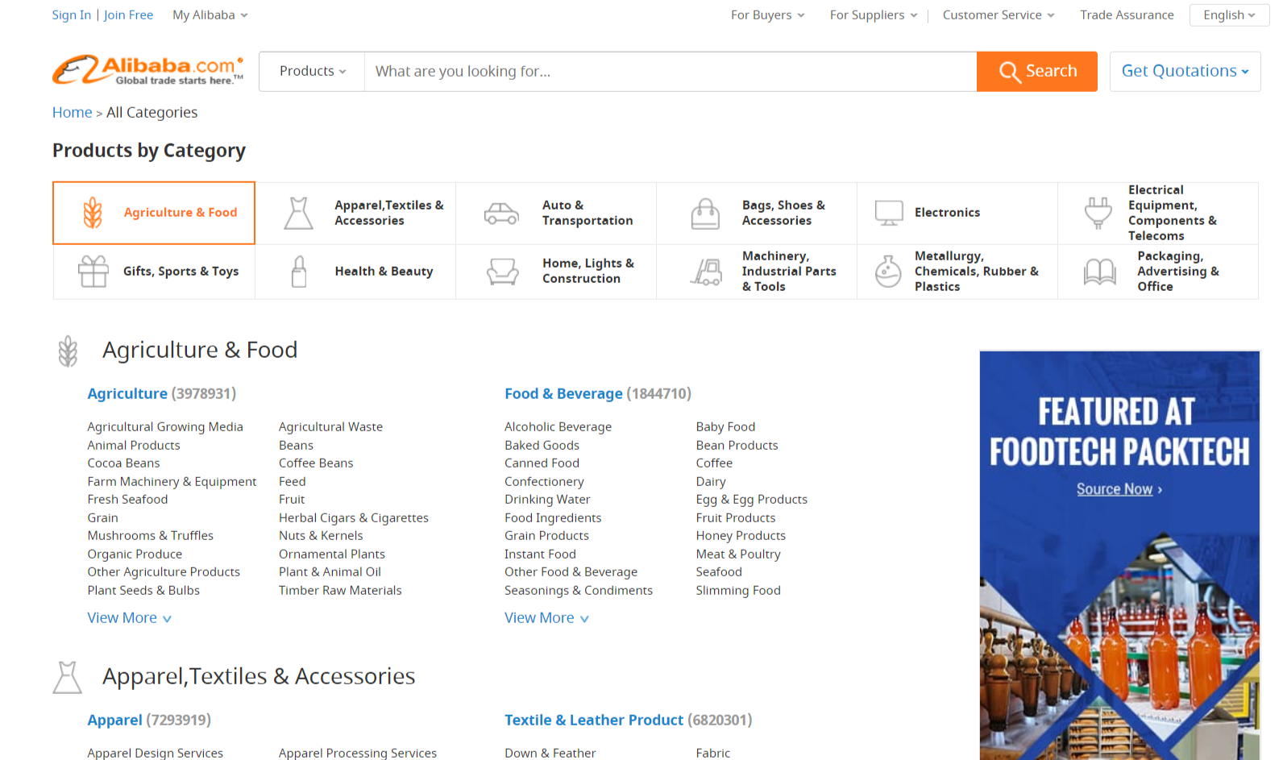Click the flask icon for Metallurgy, Chemicals
Viewport: 1283px width, 760px height.
tap(888, 272)
